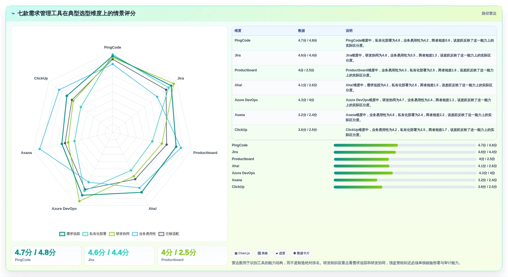Select the Aha! table row name

[238, 85]
